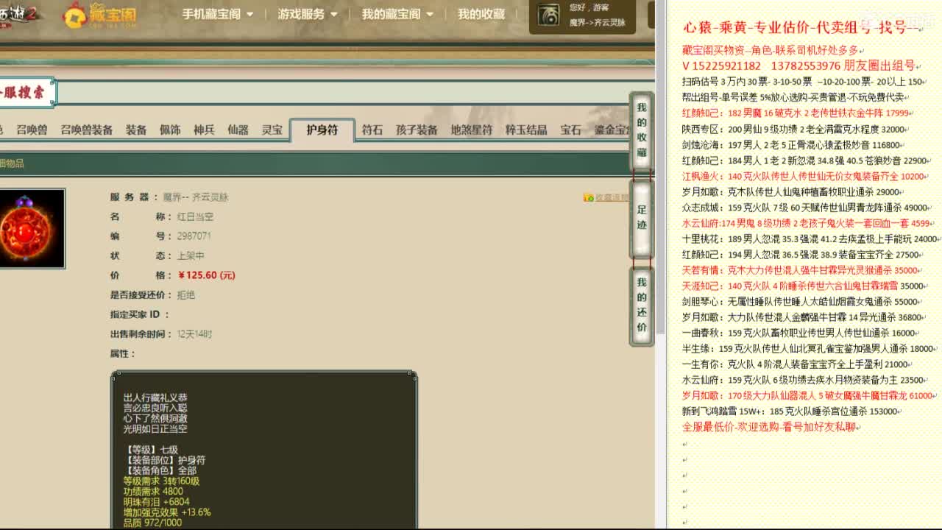The width and height of the screenshot is (942, 530).
Task: Click the status value 上架中
Action: [191, 256]
